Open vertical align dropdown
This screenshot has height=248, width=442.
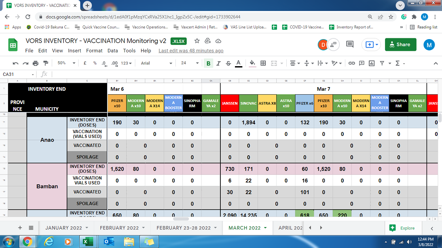click(x=309, y=63)
